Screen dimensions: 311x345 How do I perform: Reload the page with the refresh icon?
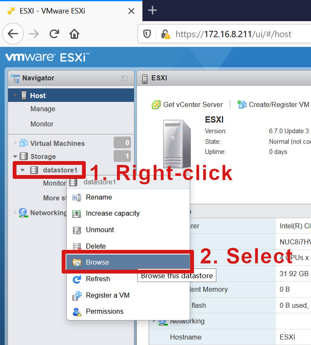click(x=54, y=34)
